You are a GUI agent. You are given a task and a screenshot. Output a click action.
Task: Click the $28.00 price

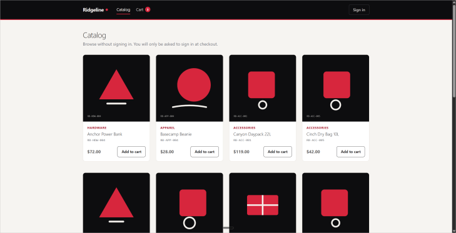pyautogui.click(x=167, y=152)
